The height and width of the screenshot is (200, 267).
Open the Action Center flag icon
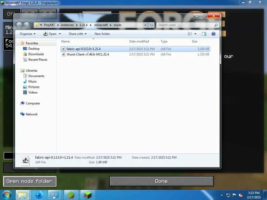pos(234,195)
